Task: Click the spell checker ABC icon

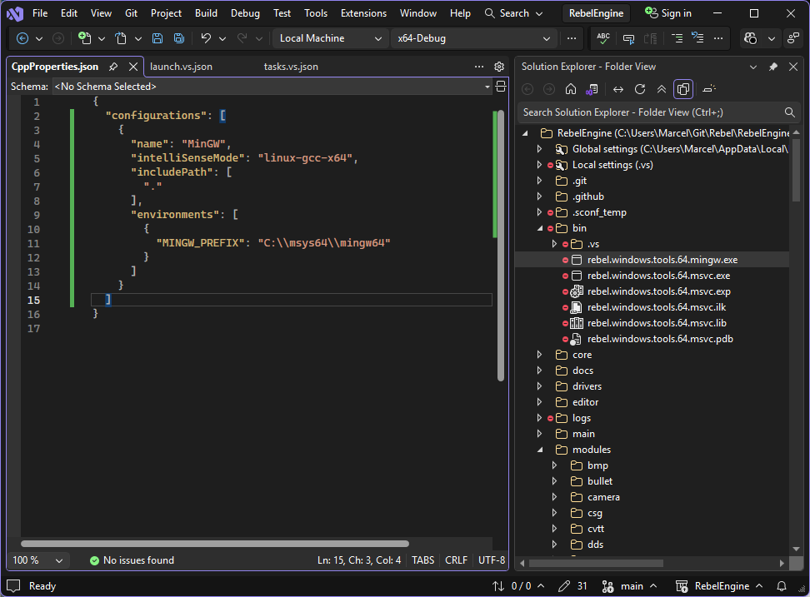Action: tap(602, 38)
